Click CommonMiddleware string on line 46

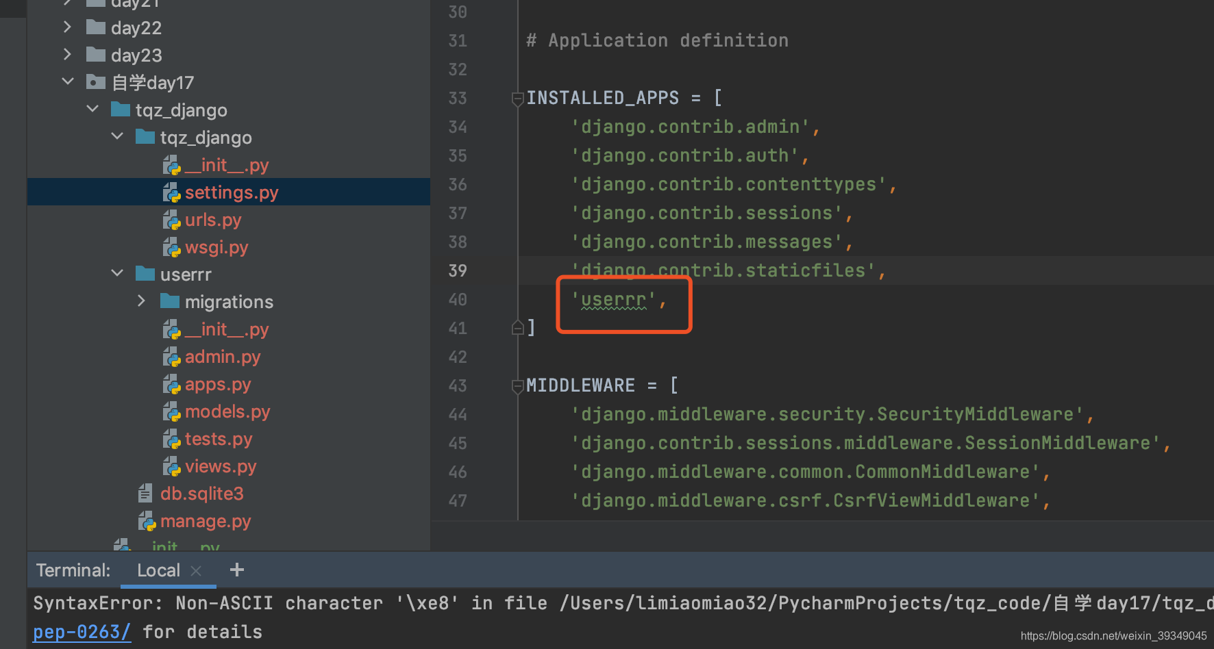tap(805, 472)
